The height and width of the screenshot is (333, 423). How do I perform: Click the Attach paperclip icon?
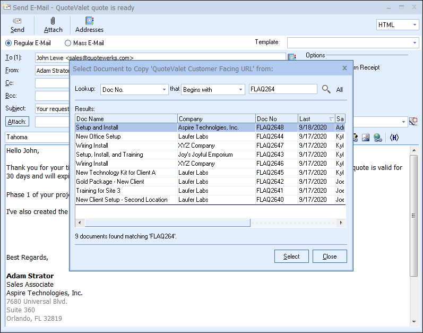[53, 21]
